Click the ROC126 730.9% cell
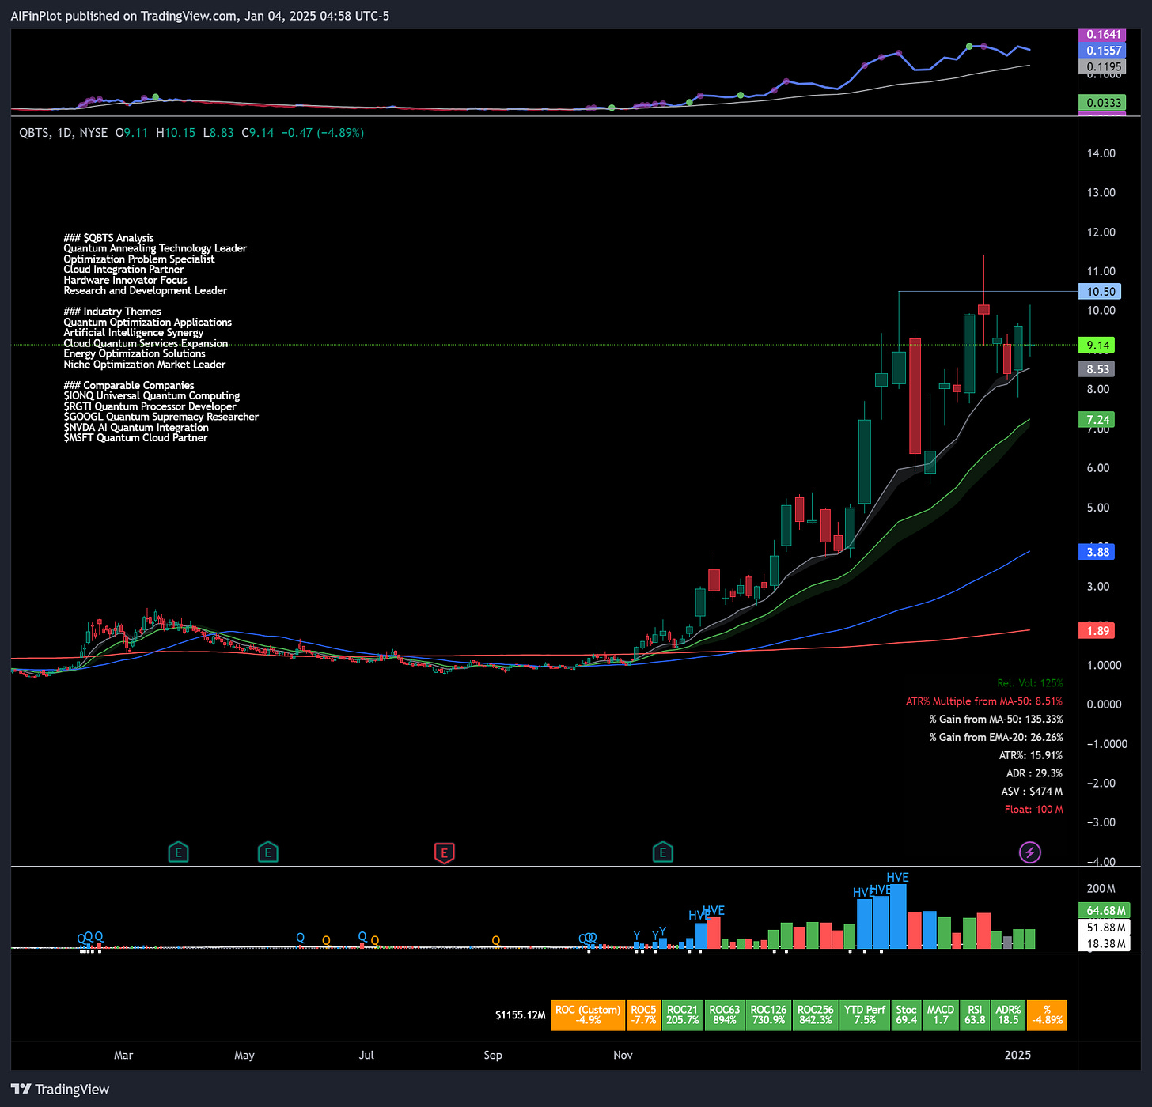The height and width of the screenshot is (1107, 1152). (768, 1015)
